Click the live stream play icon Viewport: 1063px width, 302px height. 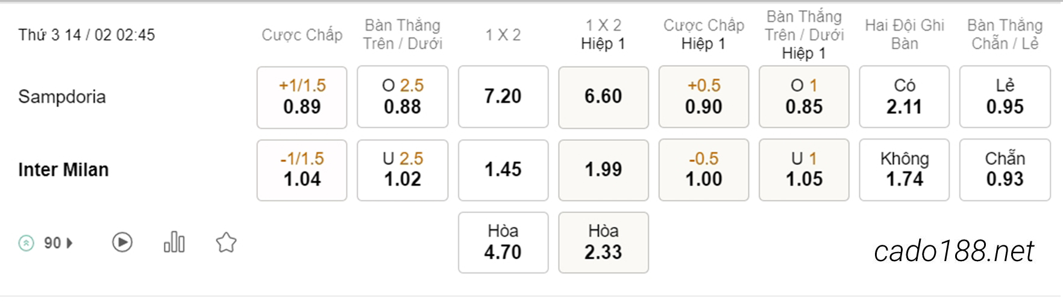pos(122,242)
